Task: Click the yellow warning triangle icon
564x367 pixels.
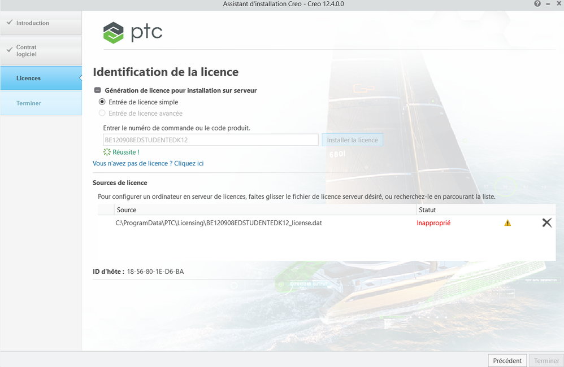Action: (507, 223)
